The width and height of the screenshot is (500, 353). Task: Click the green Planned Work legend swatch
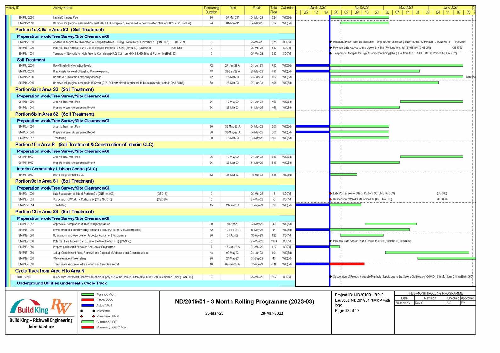coord(88,295)
